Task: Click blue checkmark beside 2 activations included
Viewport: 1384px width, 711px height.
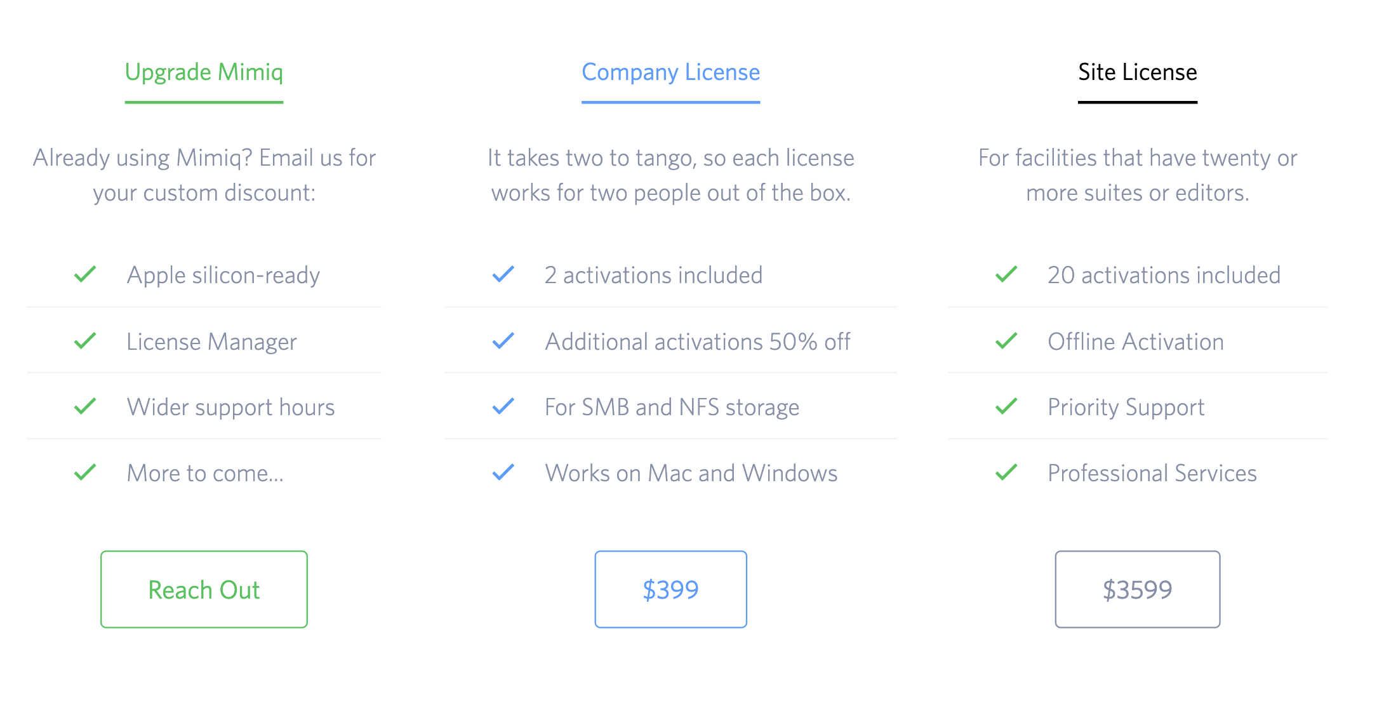Action: [x=503, y=275]
